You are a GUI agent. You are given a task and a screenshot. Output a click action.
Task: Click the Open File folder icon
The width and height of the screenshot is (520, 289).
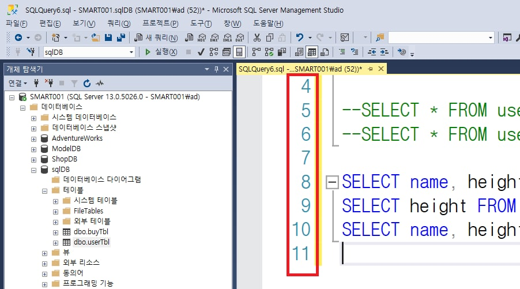coord(96,37)
